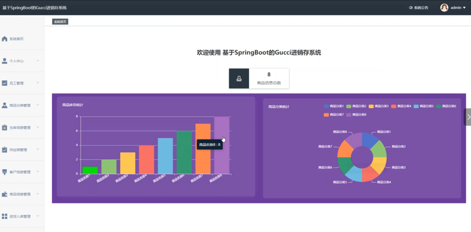Click the admin username text
471x232 pixels.
pyautogui.click(x=456, y=8)
